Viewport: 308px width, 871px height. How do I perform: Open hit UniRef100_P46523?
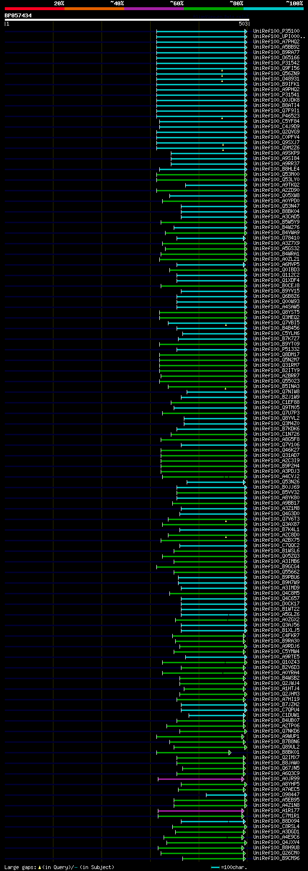click(x=276, y=116)
